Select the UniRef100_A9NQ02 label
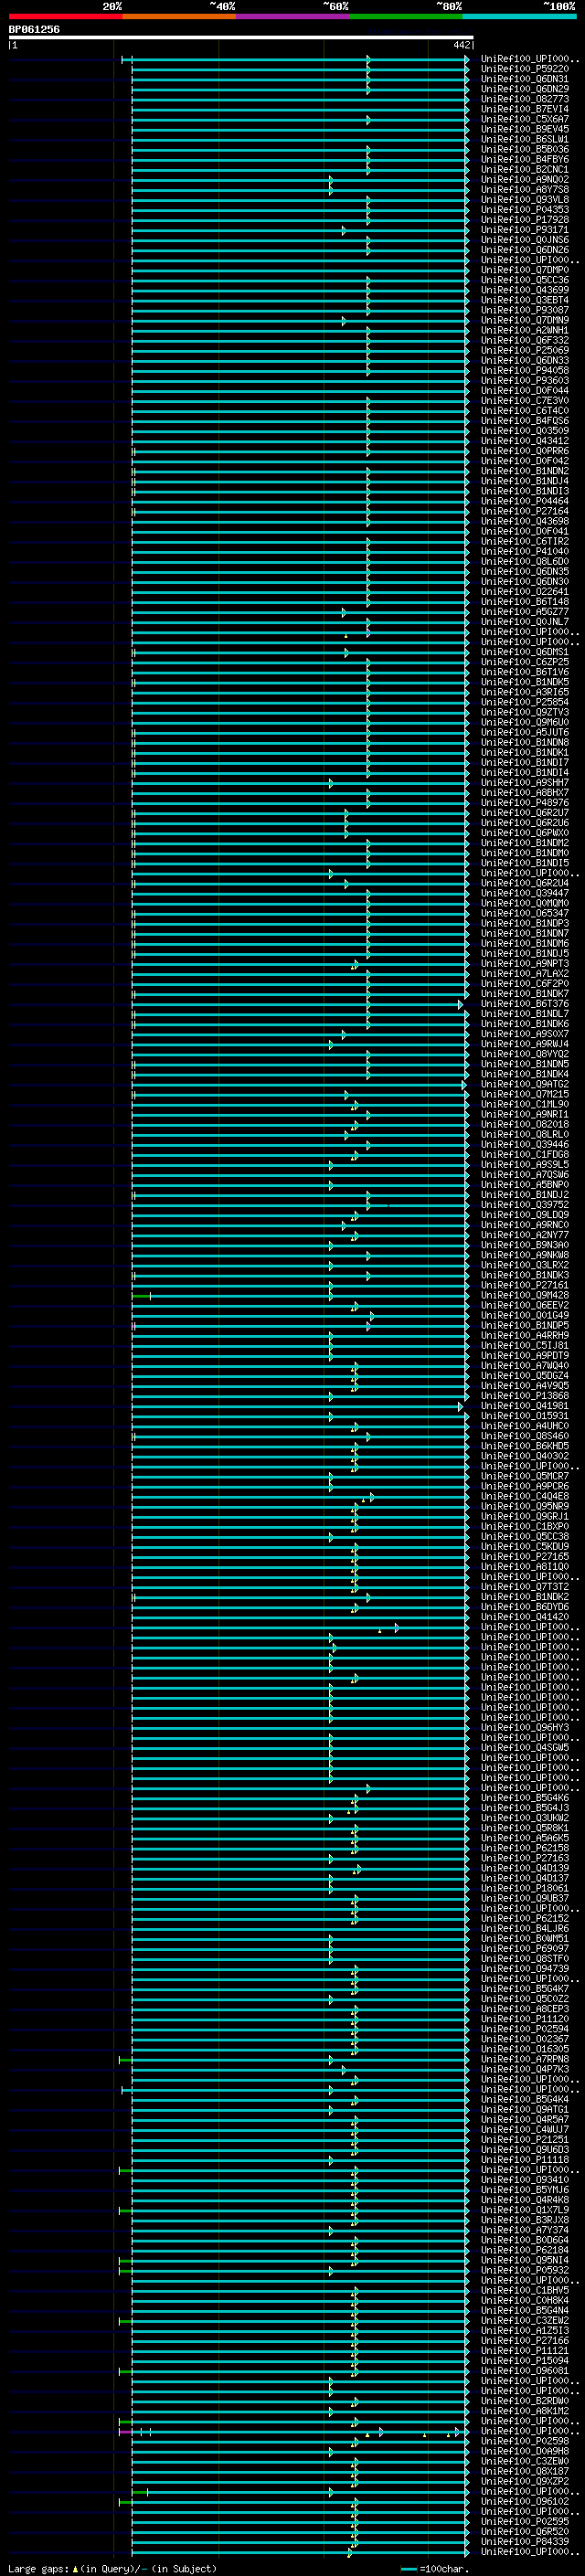The image size is (585, 2576). pyautogui.click(x=525, y=179)
